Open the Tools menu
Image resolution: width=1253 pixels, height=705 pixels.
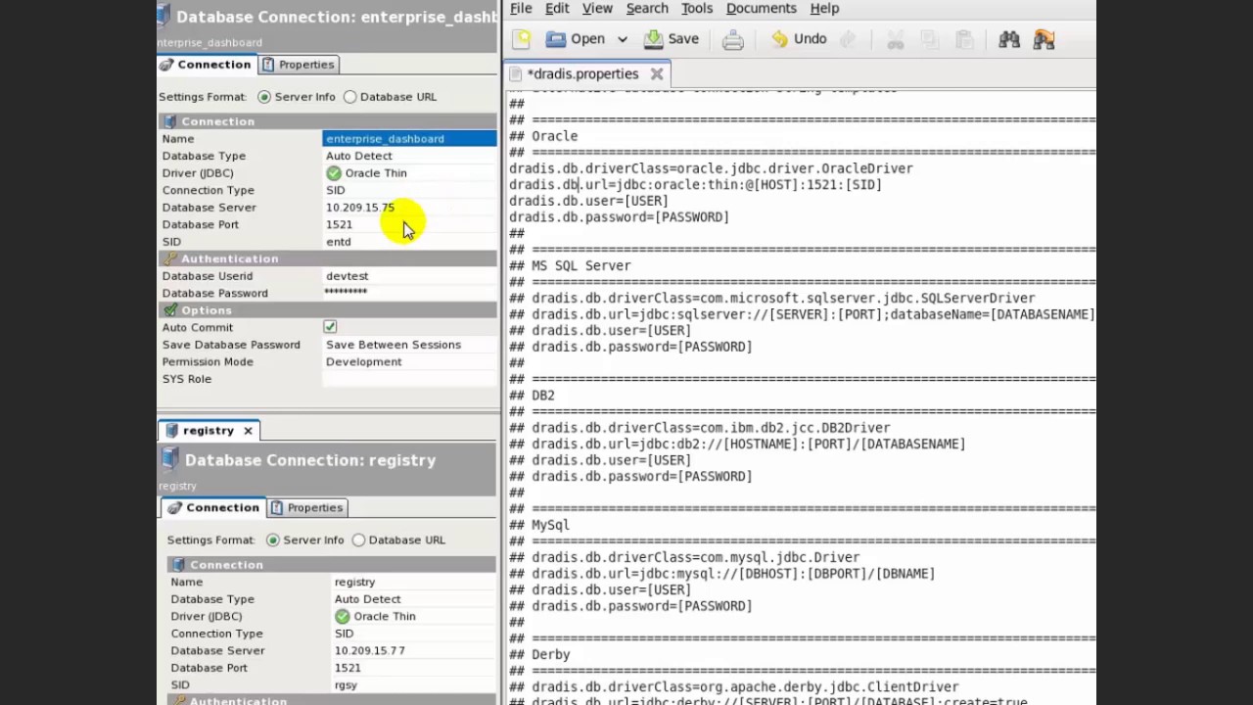coord(697,8)
